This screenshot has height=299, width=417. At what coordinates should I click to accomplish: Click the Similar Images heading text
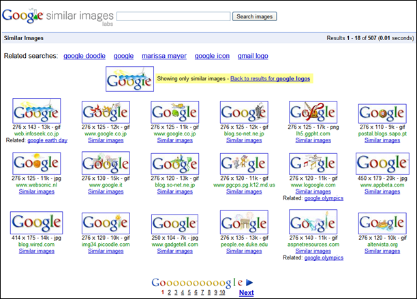[24, 38]
